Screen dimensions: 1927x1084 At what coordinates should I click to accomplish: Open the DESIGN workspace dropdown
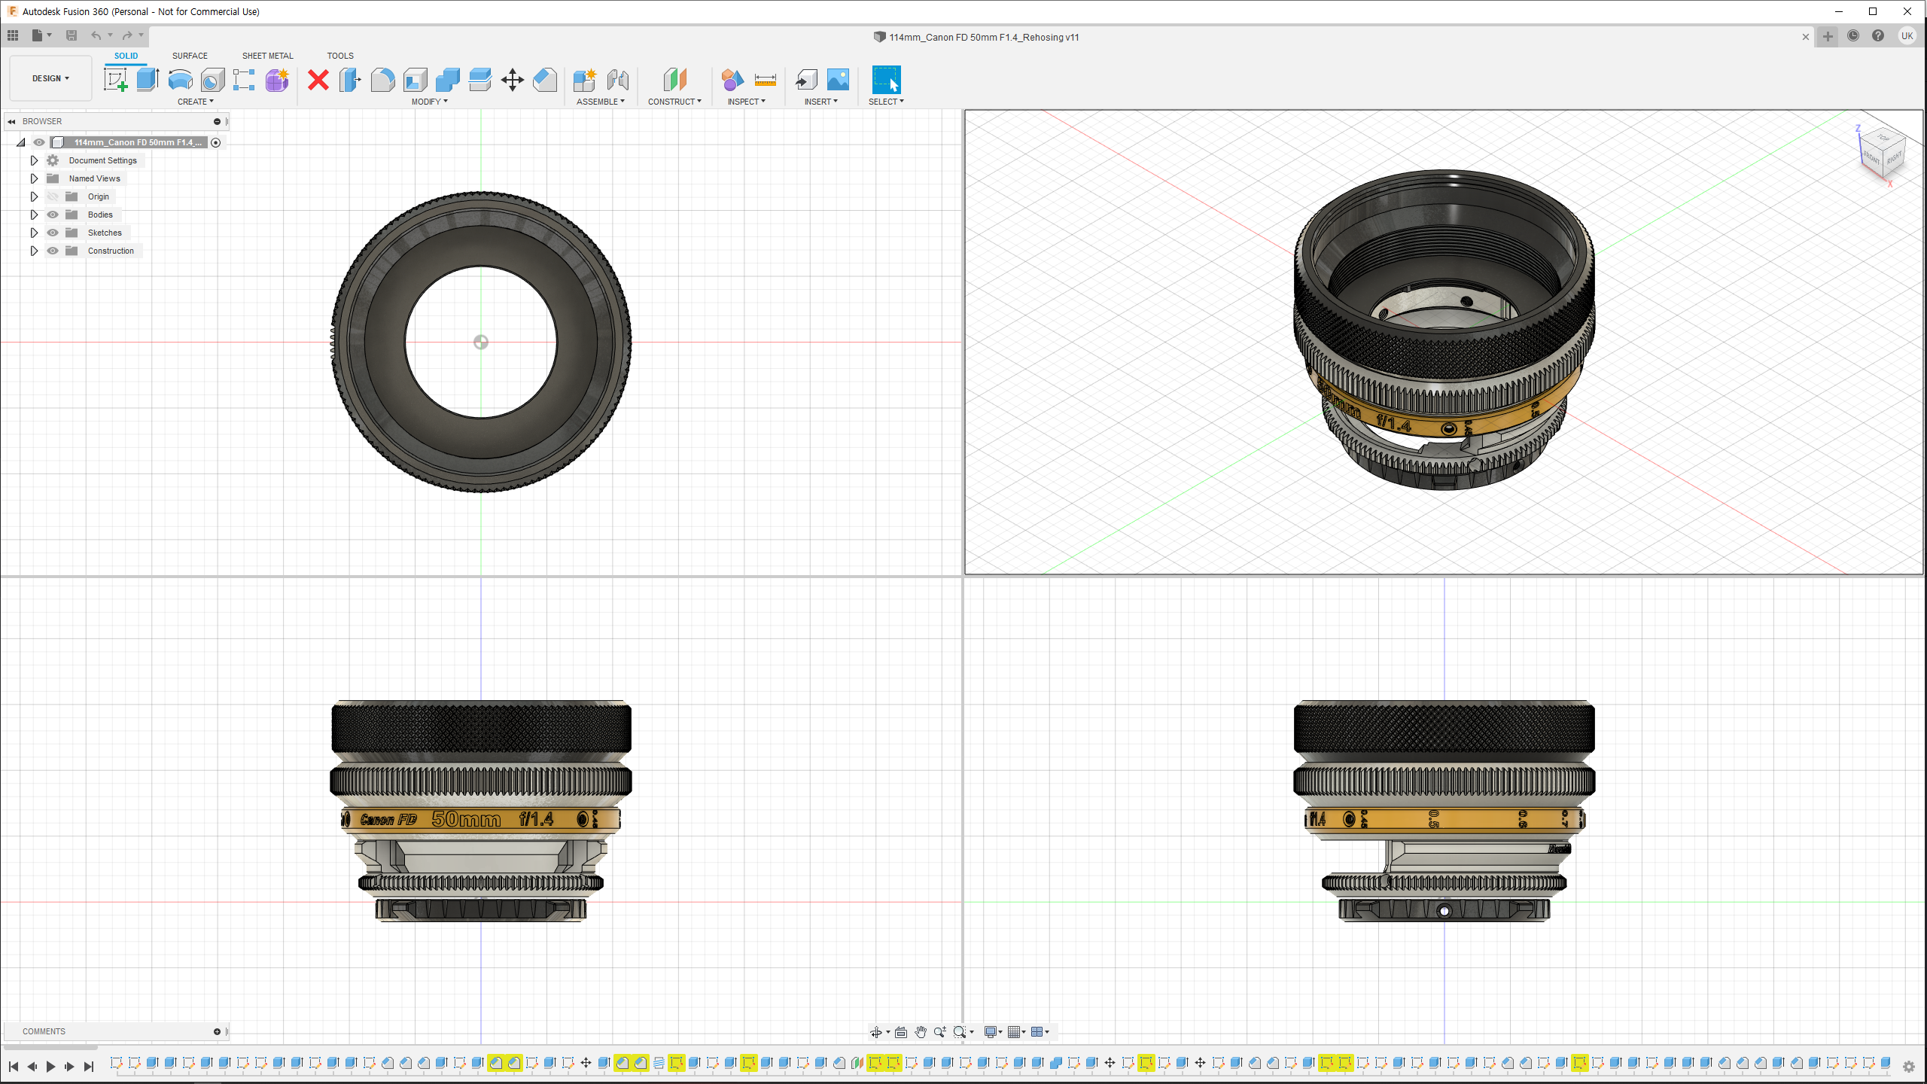(x=50, y=78)
